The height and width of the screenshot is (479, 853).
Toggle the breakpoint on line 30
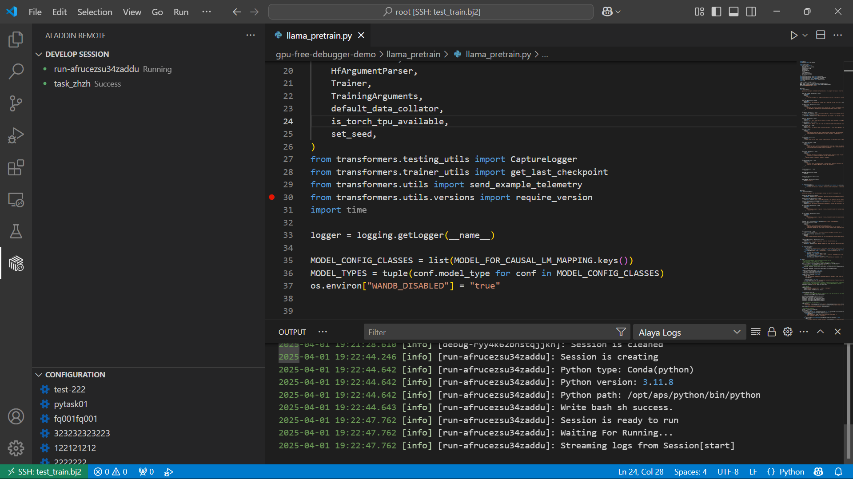(x=272, y=197)
